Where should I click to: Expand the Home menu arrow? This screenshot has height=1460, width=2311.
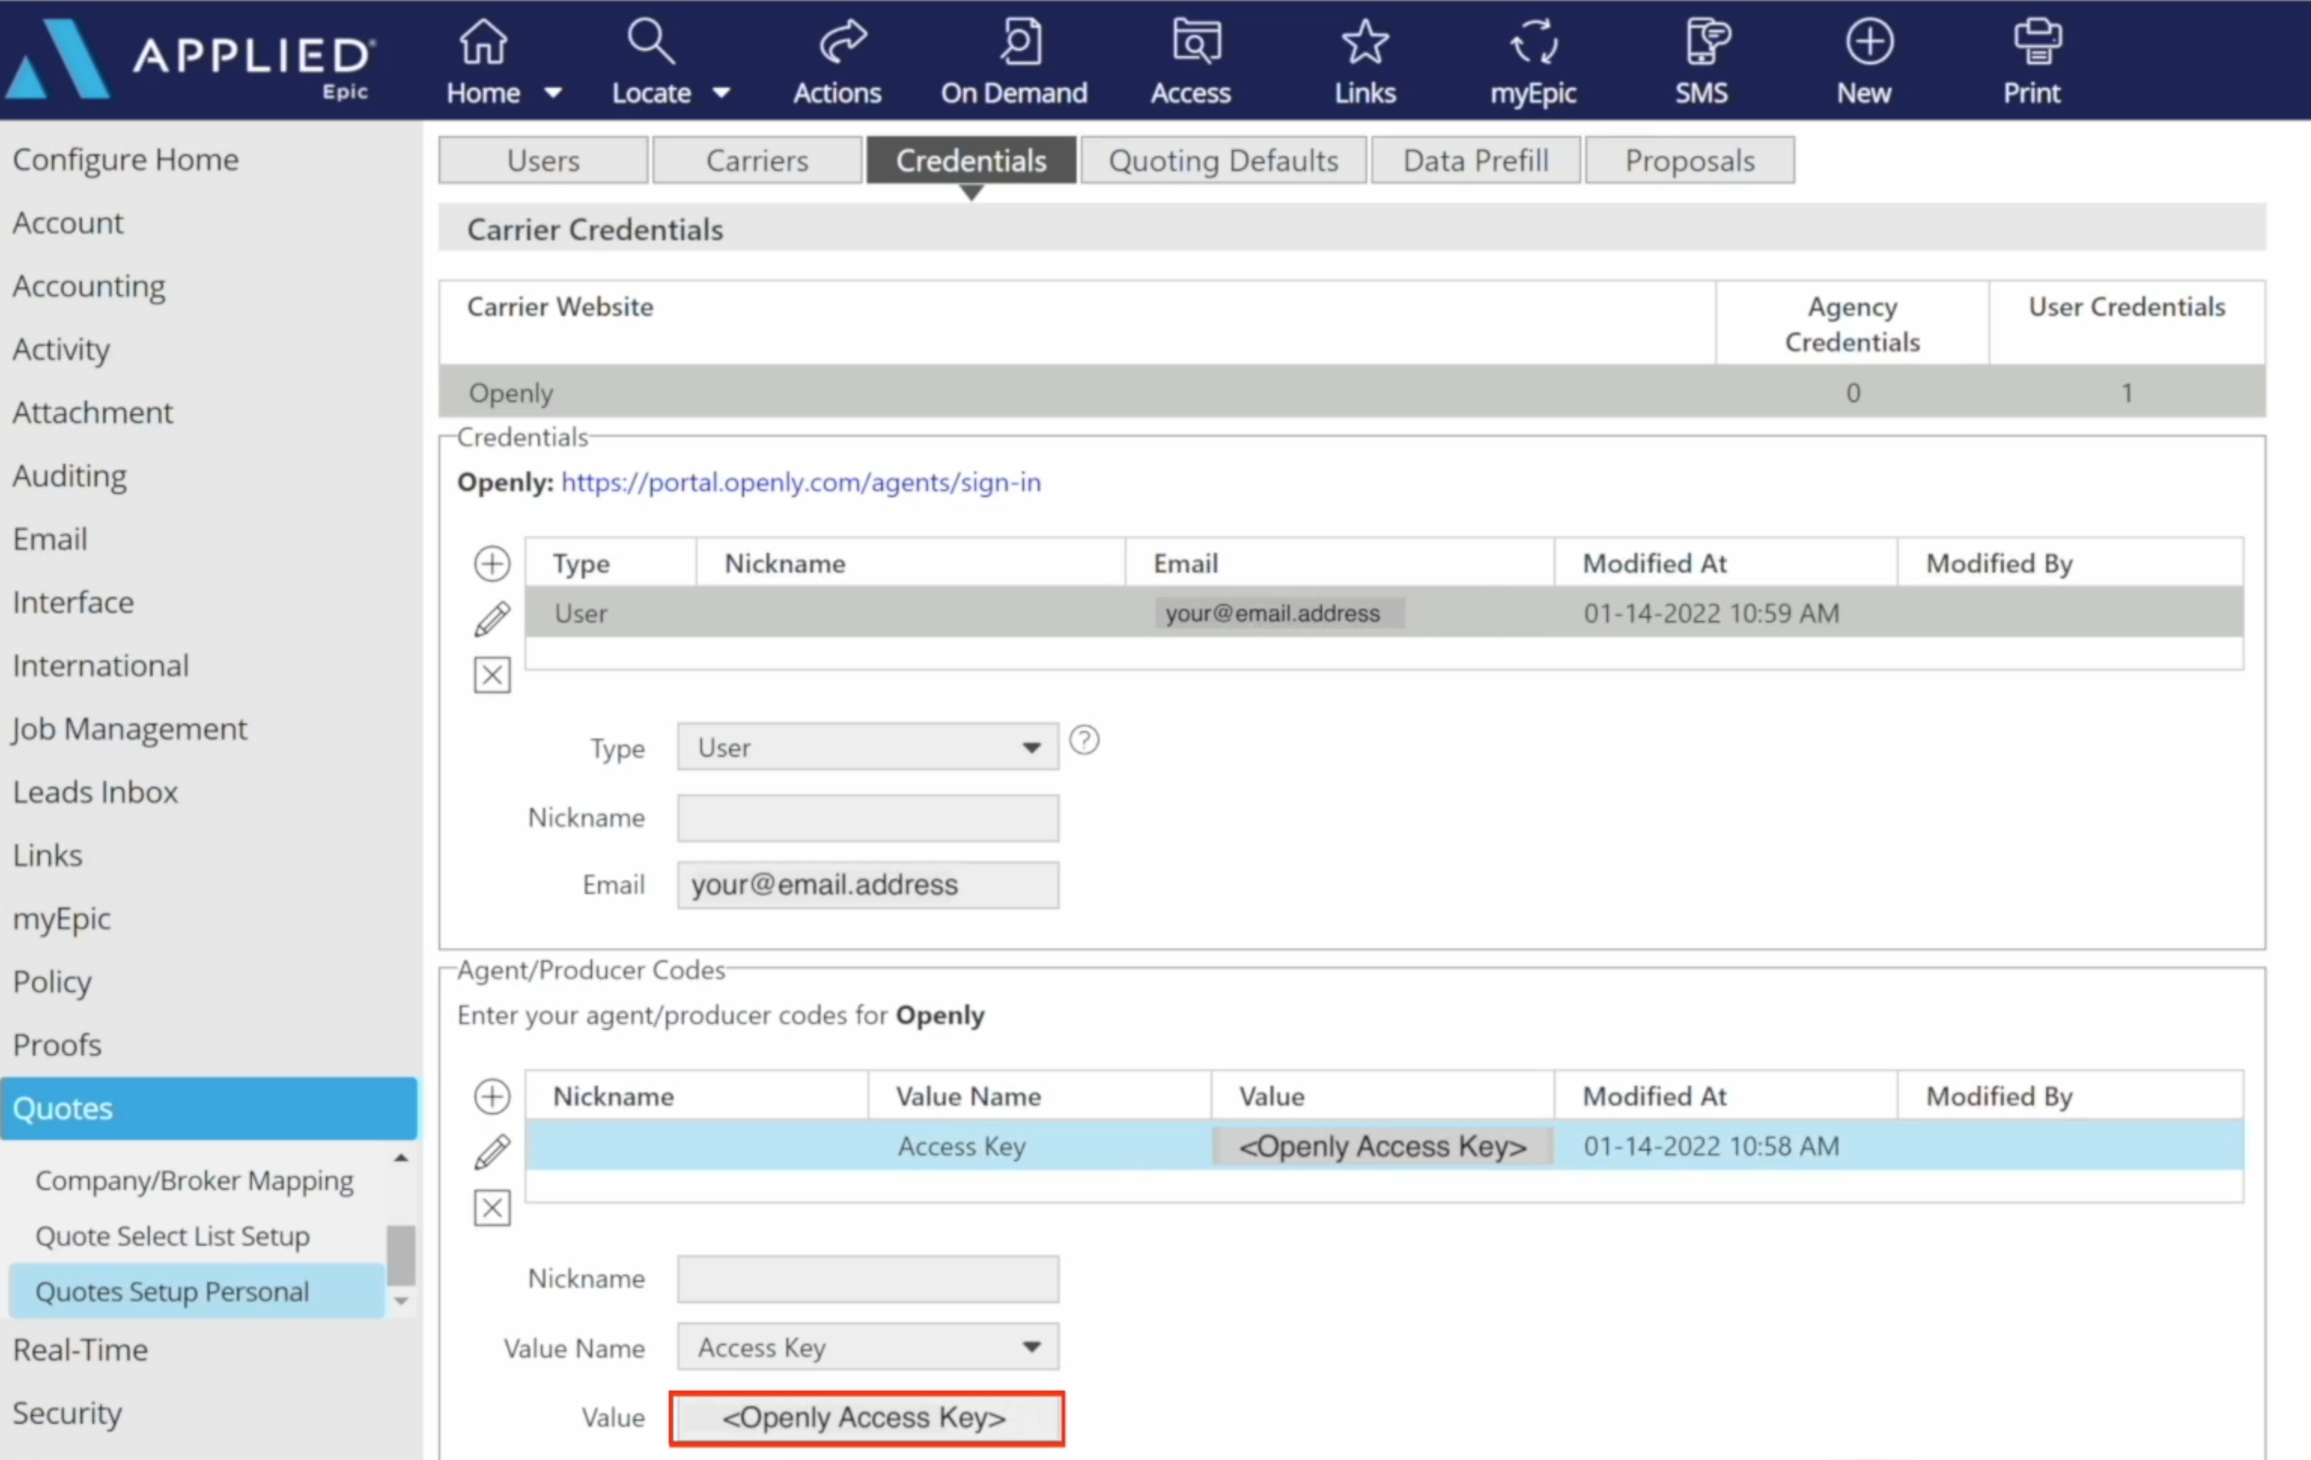coord(553,93)
